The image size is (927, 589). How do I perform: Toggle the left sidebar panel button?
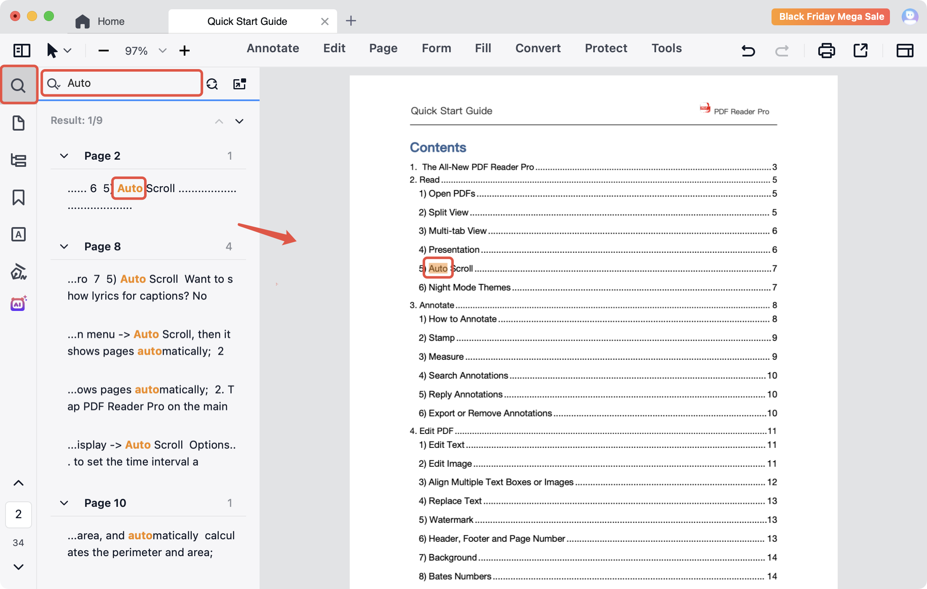[x=21, y=51]
